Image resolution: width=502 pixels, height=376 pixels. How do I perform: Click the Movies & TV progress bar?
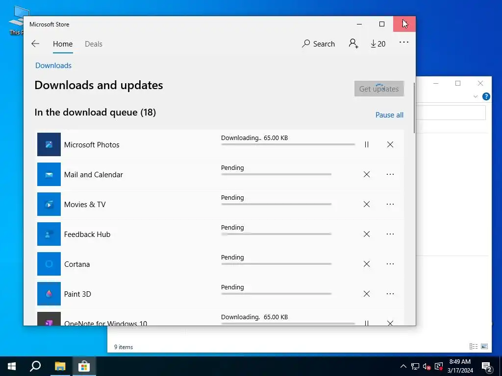coord(276,204)
